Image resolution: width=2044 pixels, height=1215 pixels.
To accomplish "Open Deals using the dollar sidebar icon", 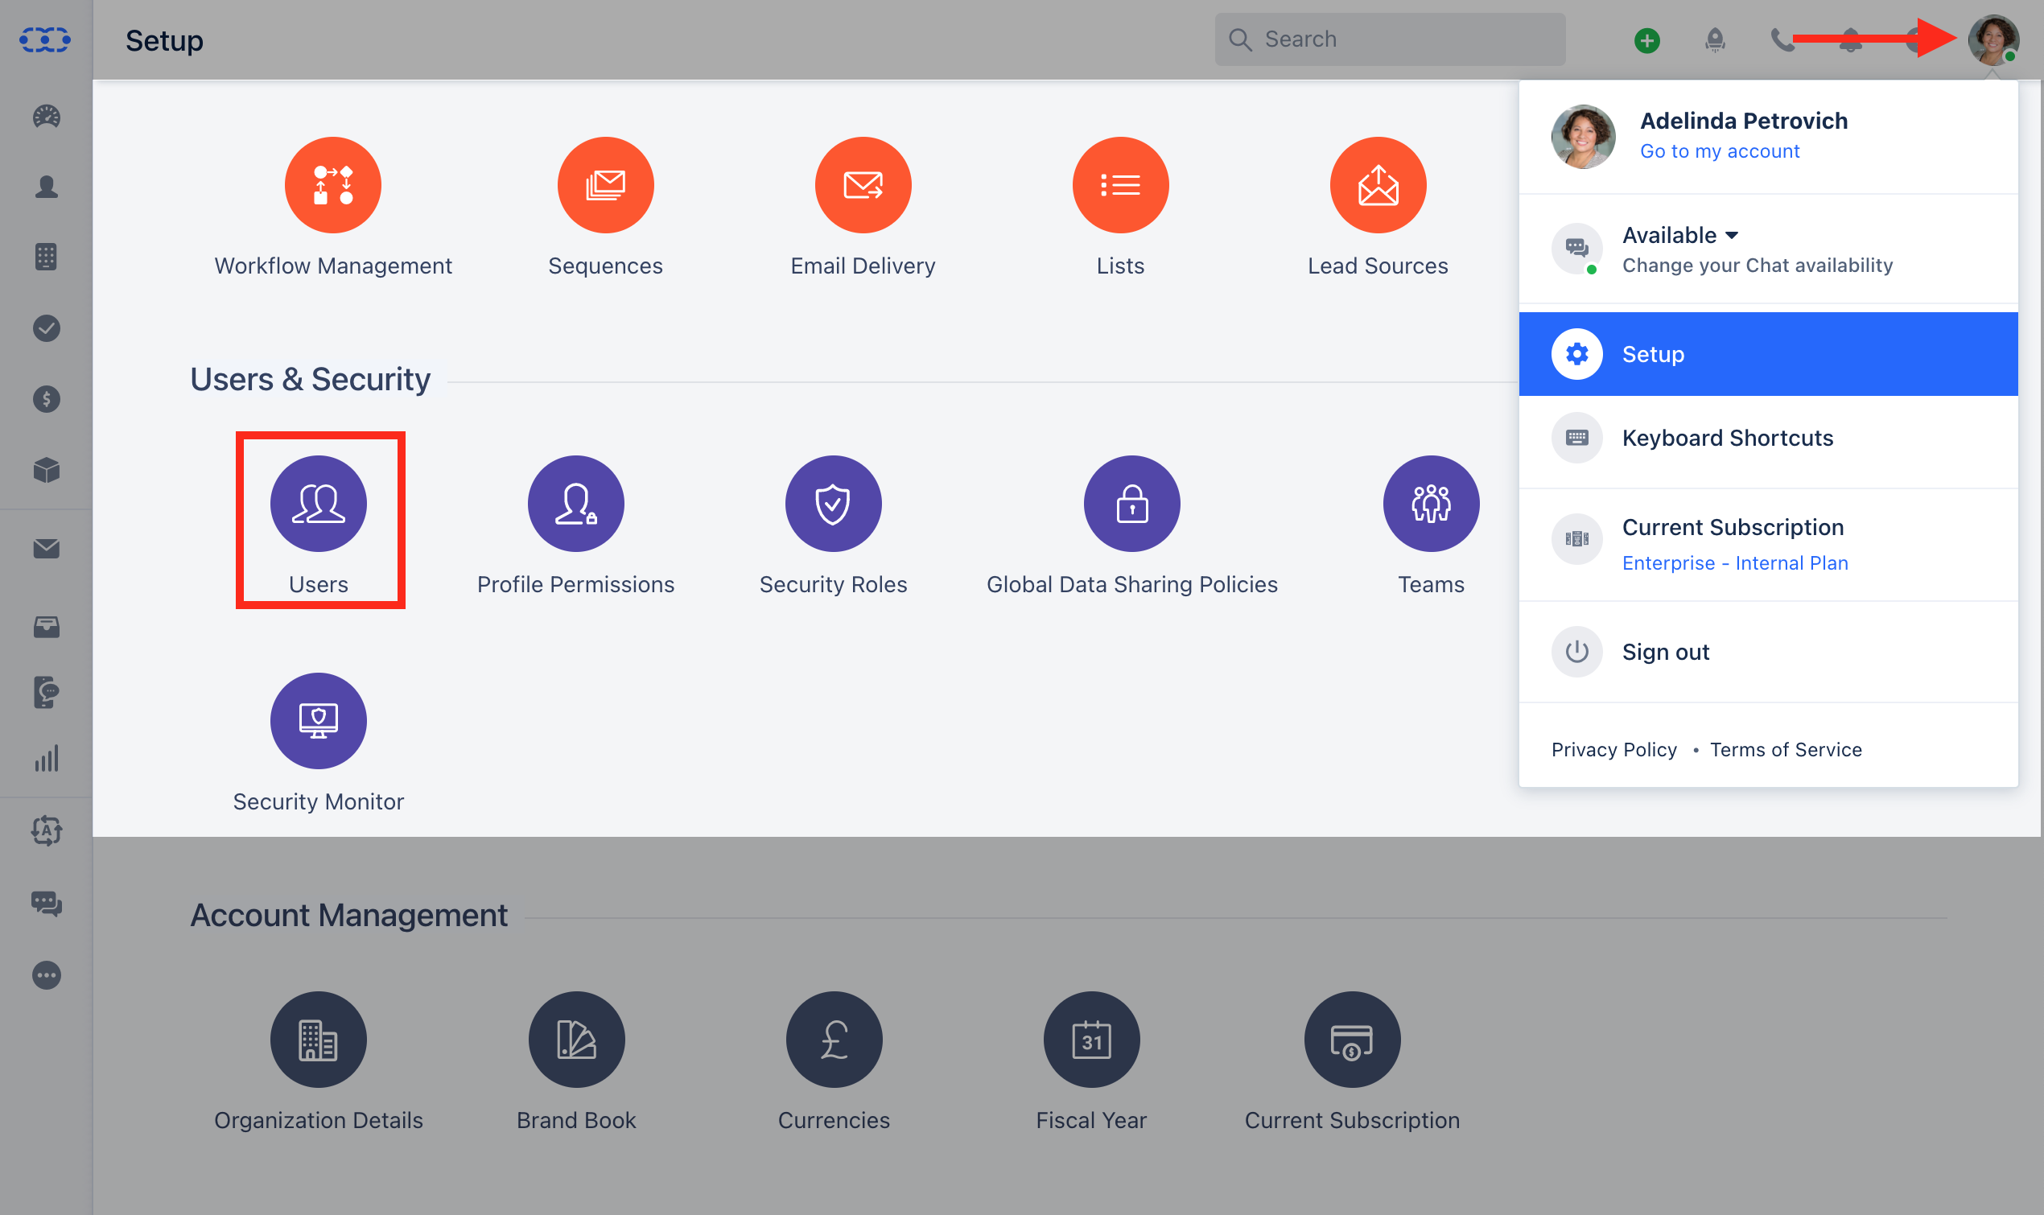I will click(x=47, y=399).
